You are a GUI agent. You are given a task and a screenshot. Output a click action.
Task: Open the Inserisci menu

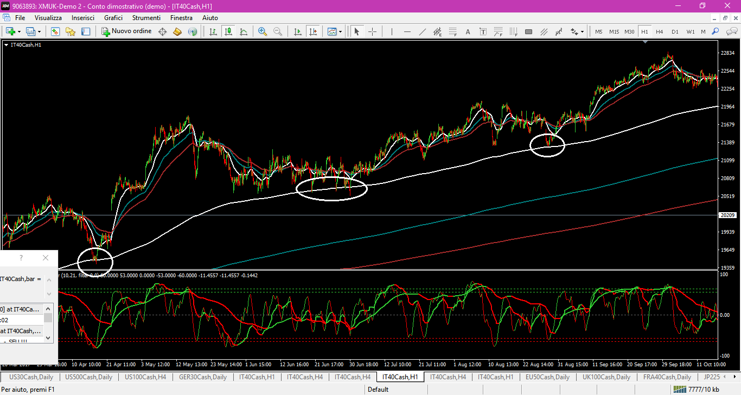coord(83,18)
